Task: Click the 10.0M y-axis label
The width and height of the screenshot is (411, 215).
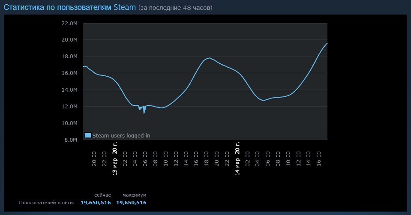Action: [x=69, y=123]
